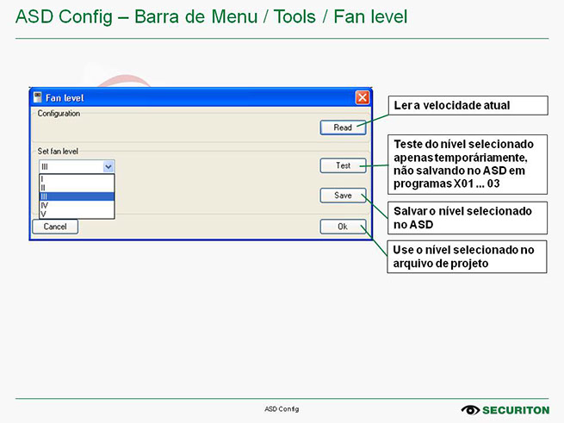Confirm with the Ok button

coord(343,227)
